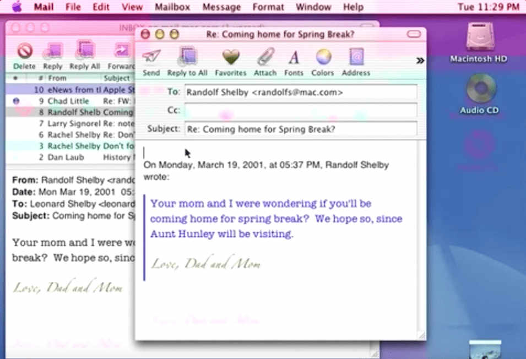Open the Address book icon

pyautogui.click(x=356, y=56)
